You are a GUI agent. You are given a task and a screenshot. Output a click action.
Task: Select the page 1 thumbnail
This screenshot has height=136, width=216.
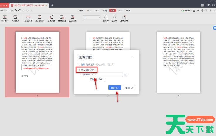click(37, 62)
